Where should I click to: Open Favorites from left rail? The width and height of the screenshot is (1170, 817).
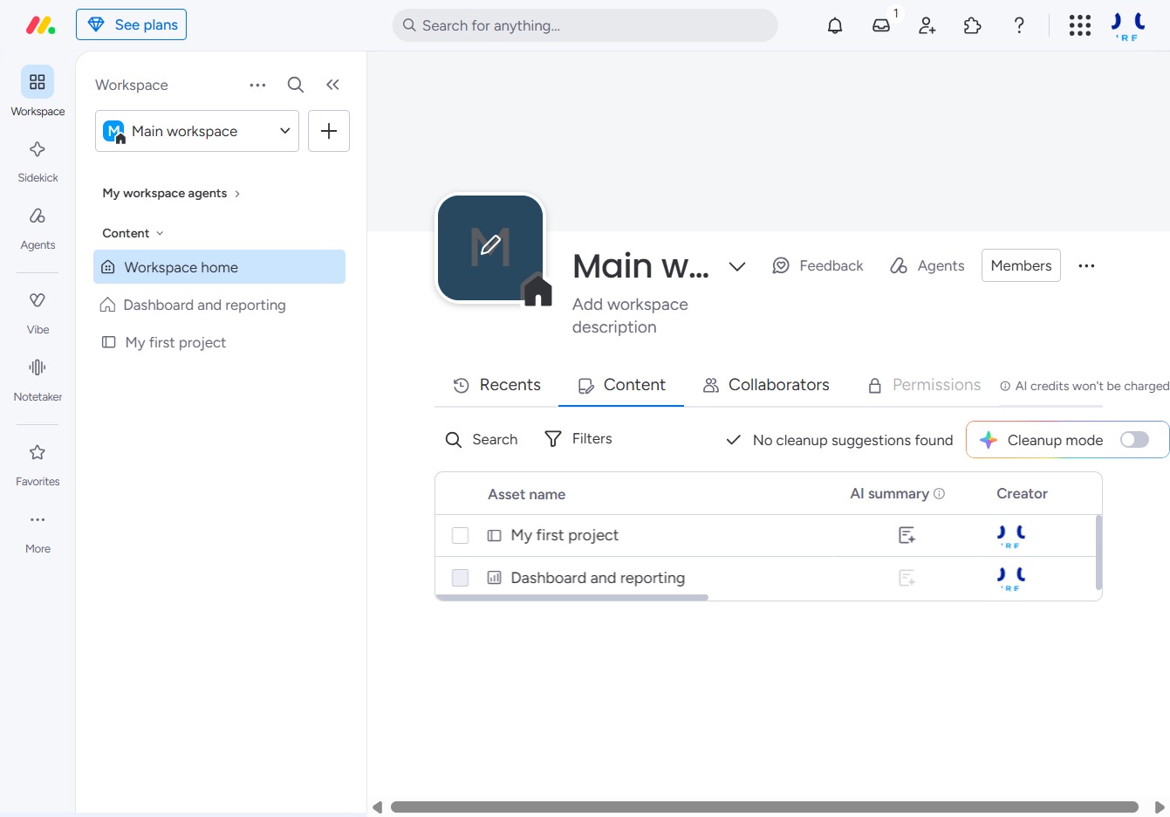click(38, 464)
